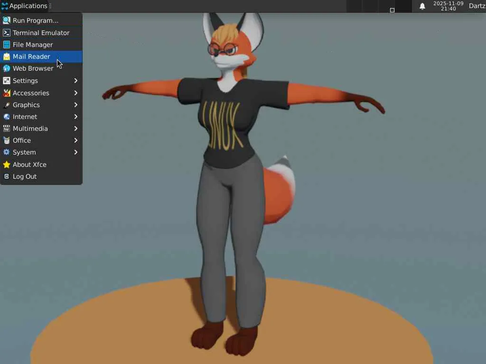
Task: Click the Xfce mouse logo icon
Action: coord(5,6)
